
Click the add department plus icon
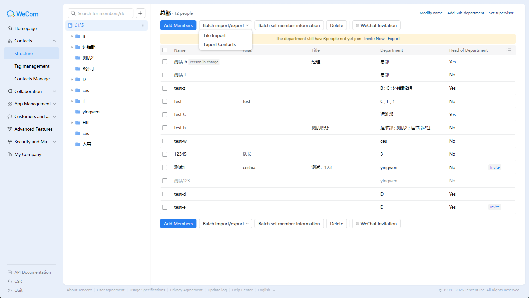[x=140, y=13]
